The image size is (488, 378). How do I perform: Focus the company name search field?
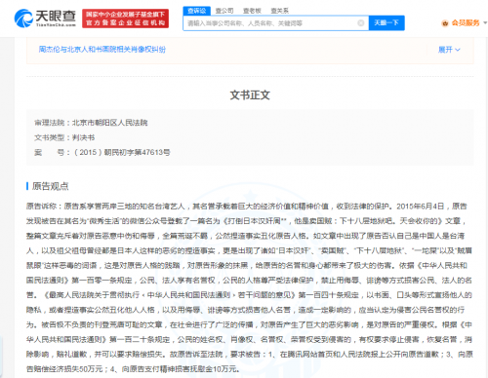coord(271,23)
